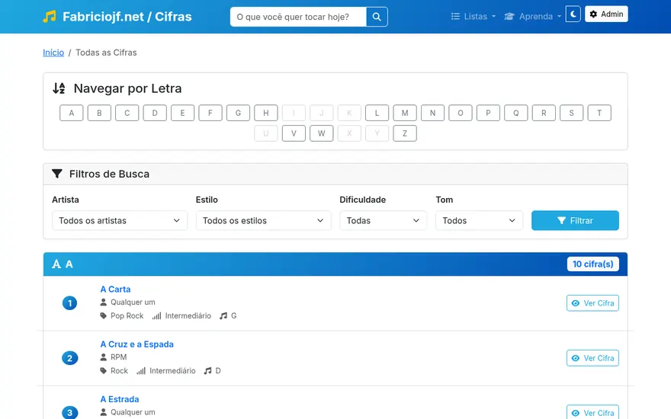Screen dimensions: 671x419
Task: Click 'Intermediário' level for A Carta
Action: point(188,316)
